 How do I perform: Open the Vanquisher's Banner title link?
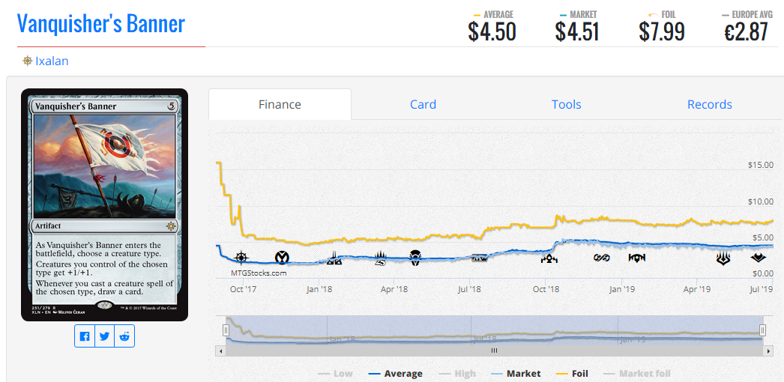coord(101,23)
